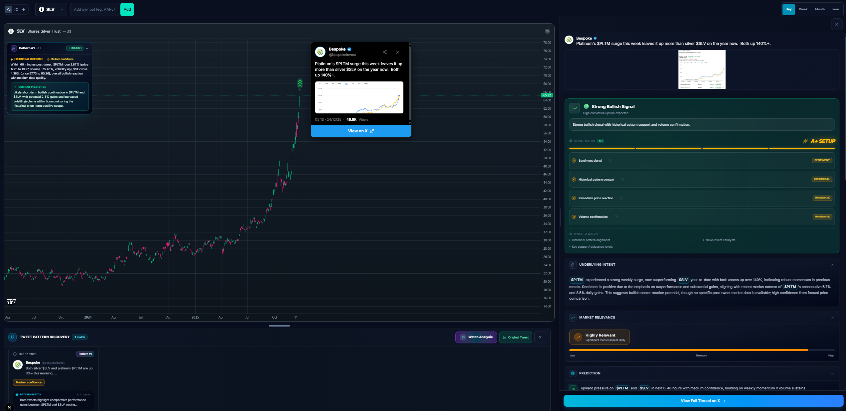Click the View on X button

point(361,131)
